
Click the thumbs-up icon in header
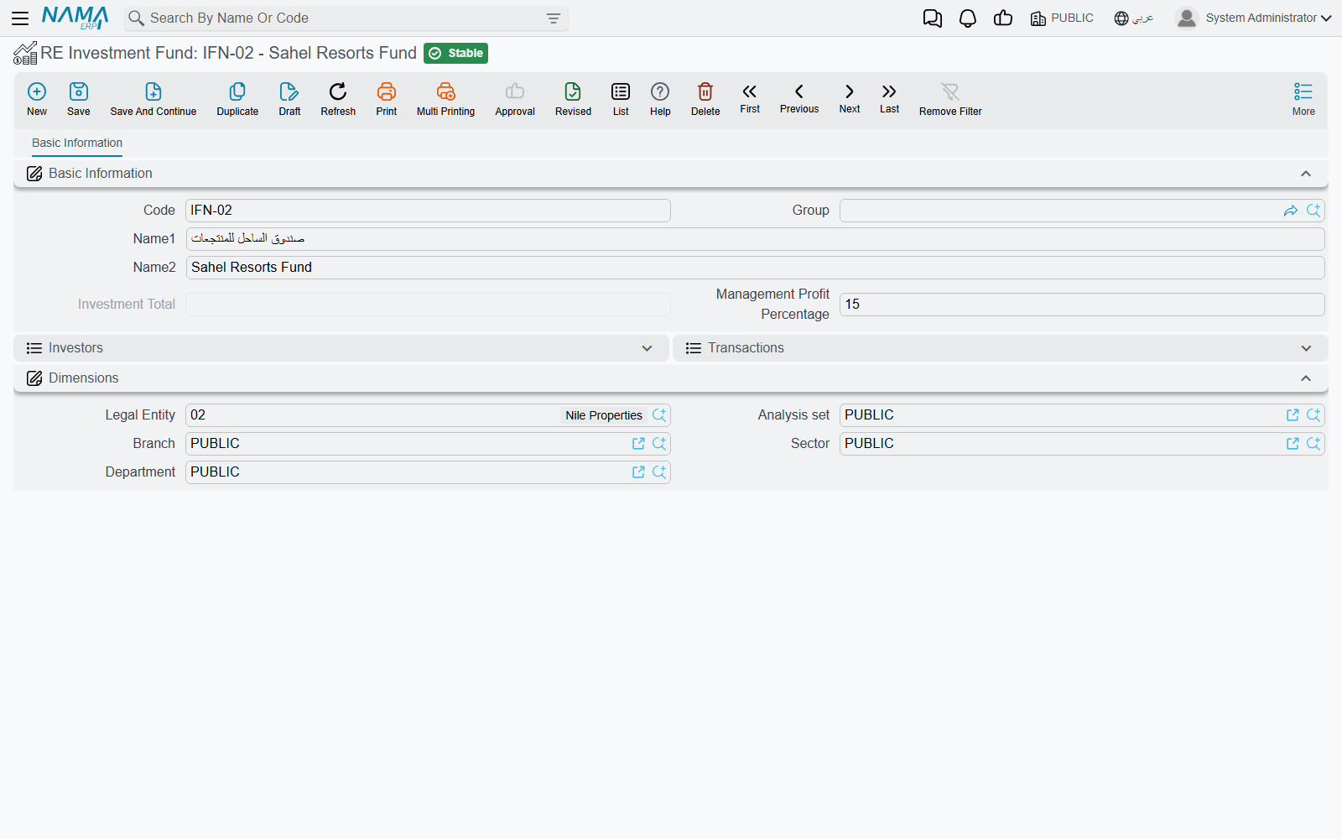tap(1003, 18)
